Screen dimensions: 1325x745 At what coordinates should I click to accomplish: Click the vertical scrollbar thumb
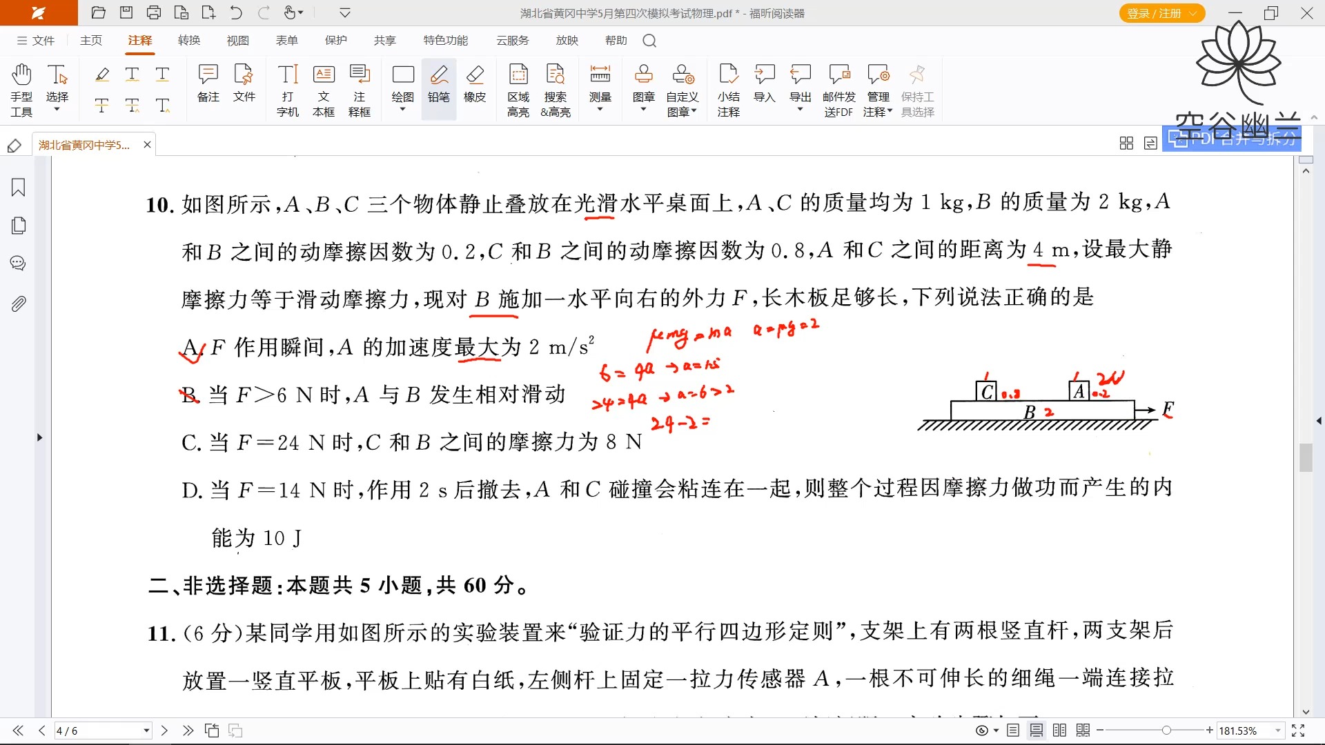[1306, 457]
